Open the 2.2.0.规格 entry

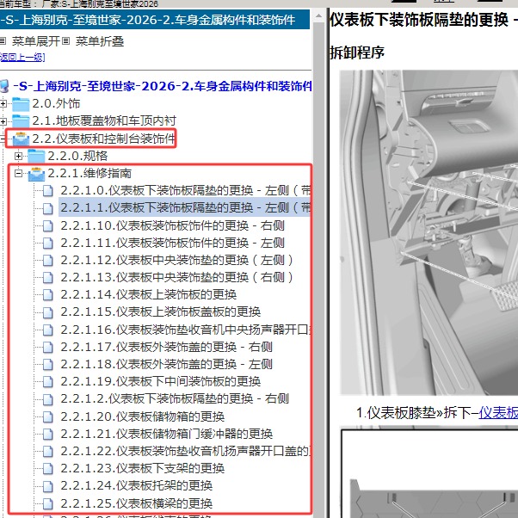coord(77,156)
